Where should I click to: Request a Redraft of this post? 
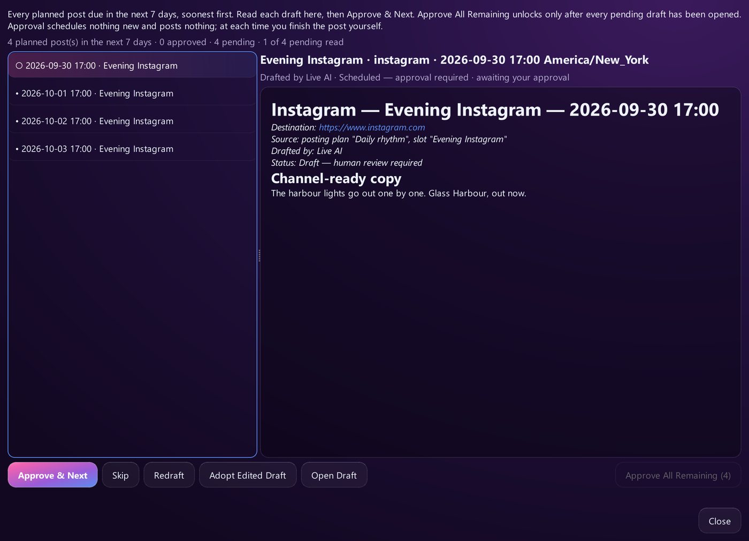[169, 475]
